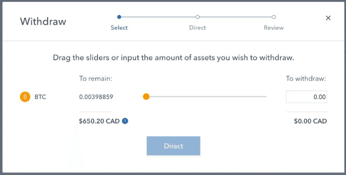Switch to the Direct step label
The height and width of the screenshot is (175, 346).
pos(198,27)
